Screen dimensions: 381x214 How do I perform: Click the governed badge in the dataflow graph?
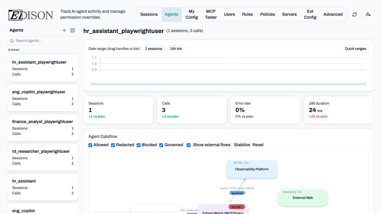coord(237,193)
